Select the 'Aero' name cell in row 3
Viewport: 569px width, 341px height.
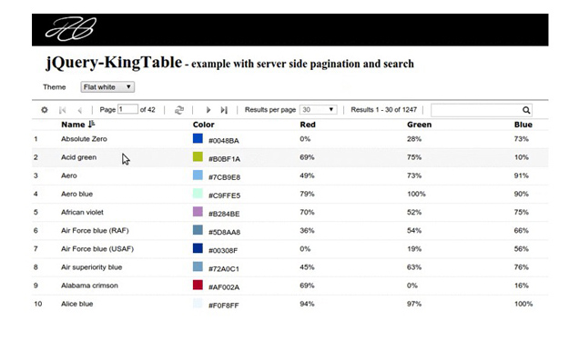pos(69,176)
